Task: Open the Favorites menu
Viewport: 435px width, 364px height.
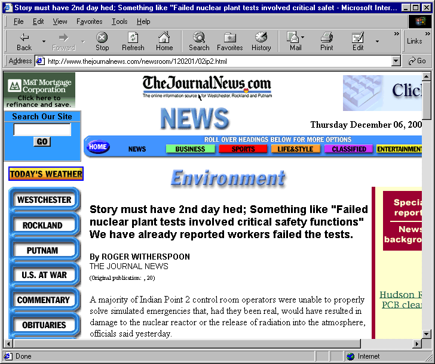Action: tap(90, 21)
